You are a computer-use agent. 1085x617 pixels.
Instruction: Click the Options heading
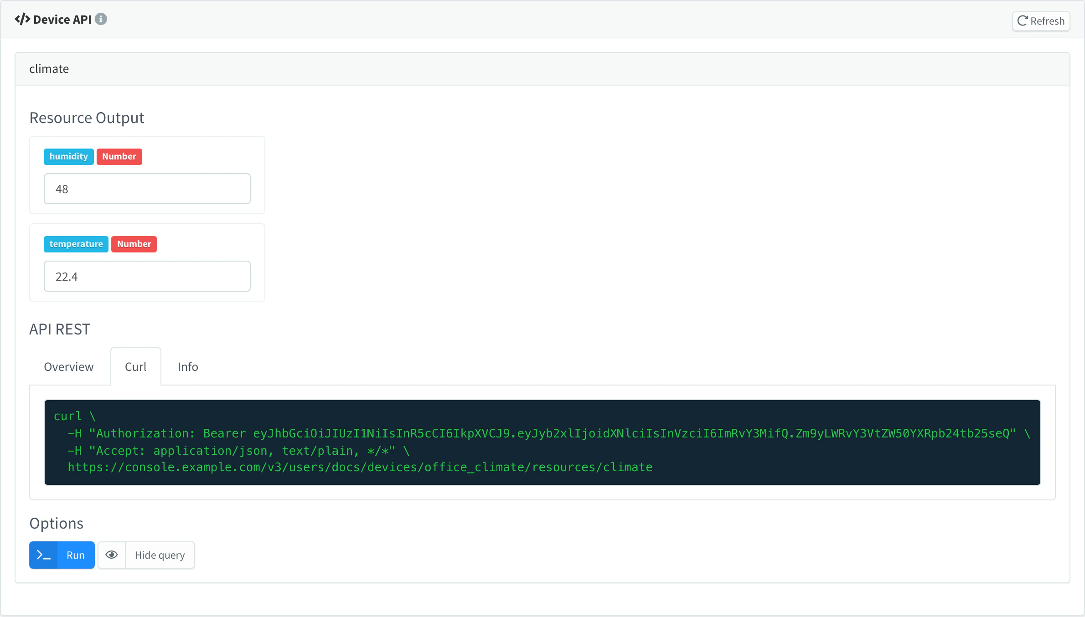pos(57,523)
